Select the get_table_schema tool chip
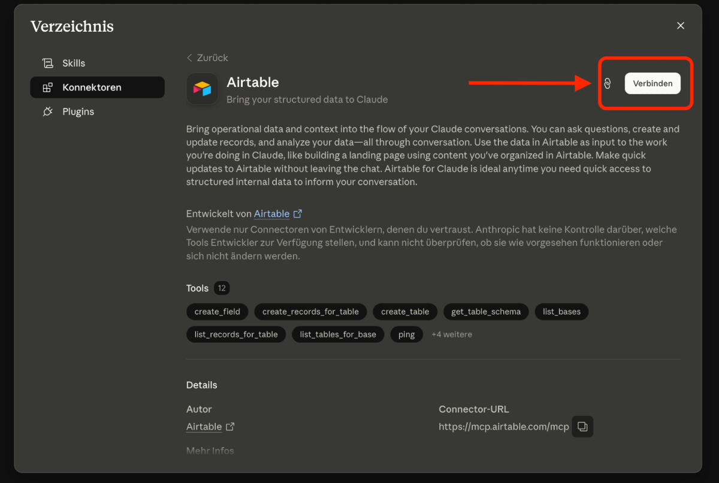The width and height of the screenshot is (719, 483). tap(486, 312)
